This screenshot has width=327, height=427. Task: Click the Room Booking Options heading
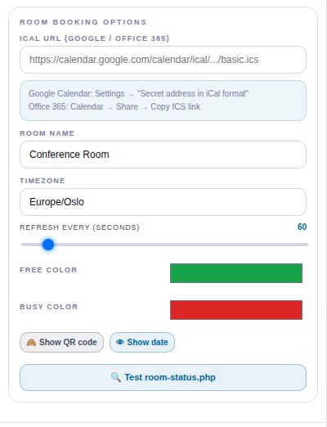tap(83, 22)
